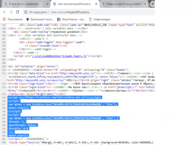Click '<style type="text/css">' on line 228
The image size is (190, 145).
pos(25,142)
